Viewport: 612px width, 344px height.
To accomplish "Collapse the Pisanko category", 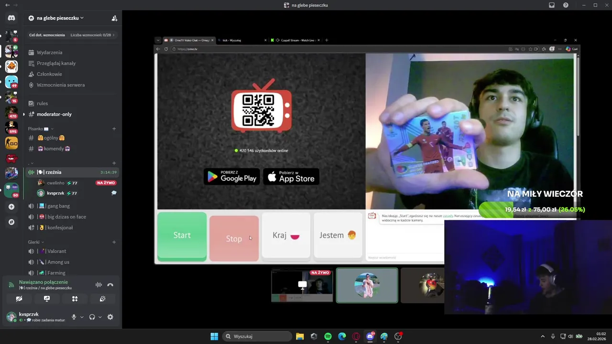I will pyautogui.click(x=40, y=129).
